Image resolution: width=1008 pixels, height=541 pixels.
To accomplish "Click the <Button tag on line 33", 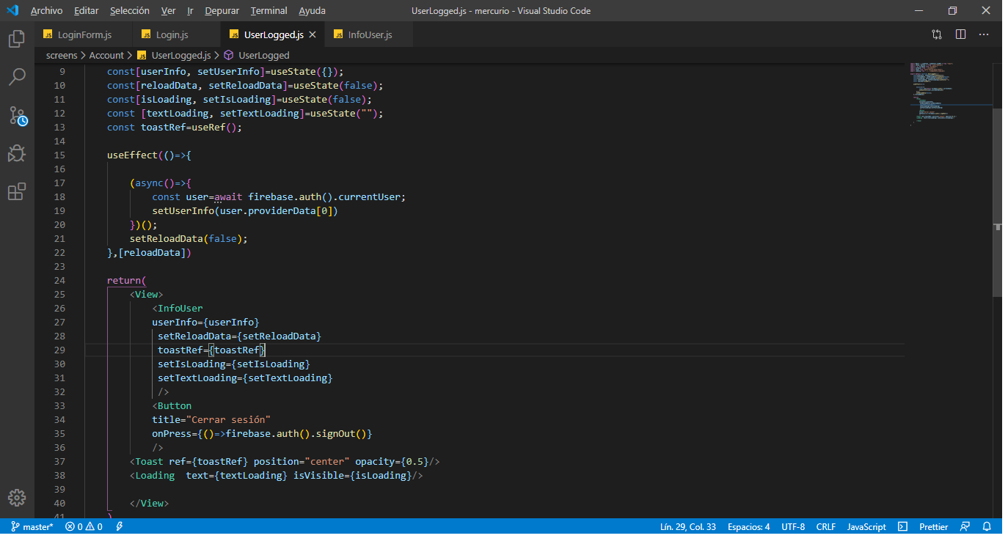I will [x=172, y=406].
